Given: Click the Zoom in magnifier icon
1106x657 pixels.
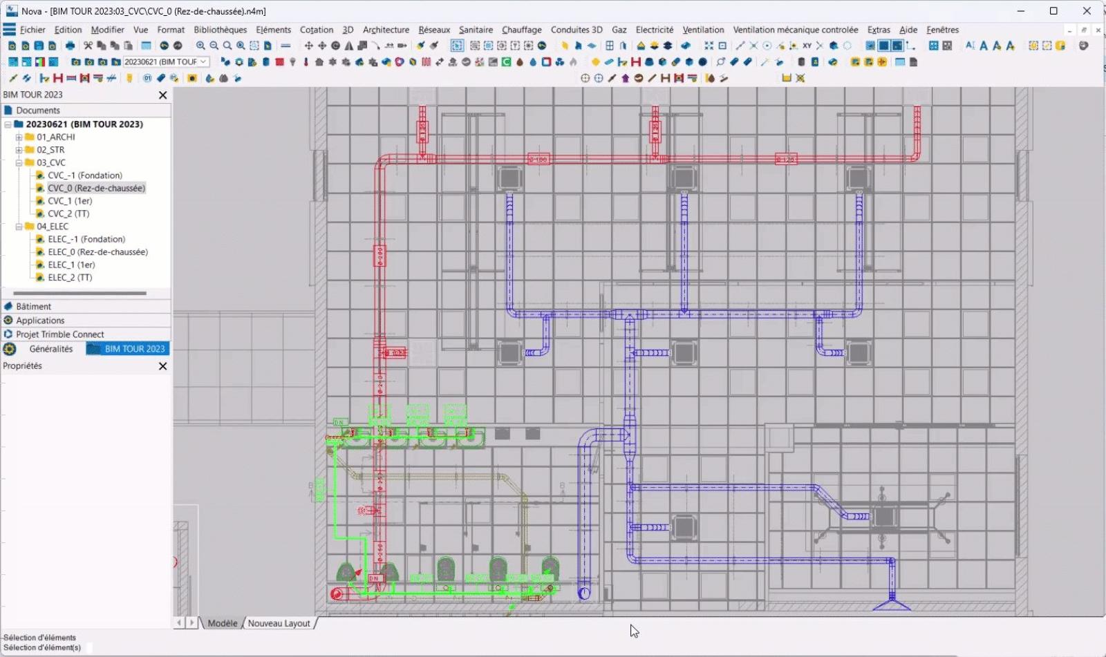Looking at the screenshot, I should click(x=200, y=46).
